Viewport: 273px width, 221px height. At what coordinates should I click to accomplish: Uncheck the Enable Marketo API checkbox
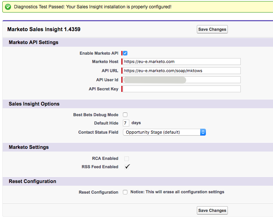pos(125,53)
